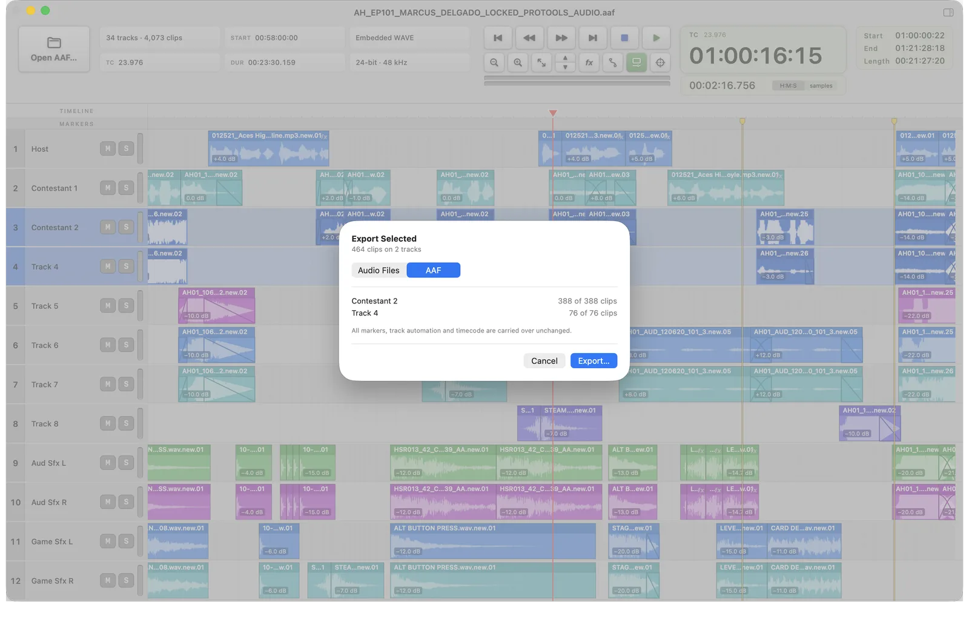
Task: Click the 01:00:16:15 timecode display
Action: click(x=755, y=56)
